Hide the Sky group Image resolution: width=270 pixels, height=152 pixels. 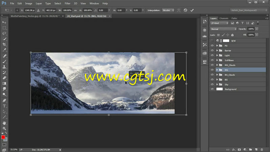[x=212, y=84]
